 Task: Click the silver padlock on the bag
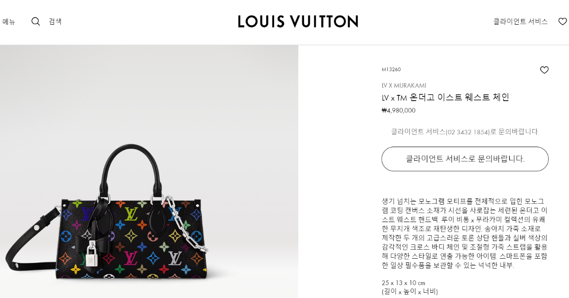92,254
